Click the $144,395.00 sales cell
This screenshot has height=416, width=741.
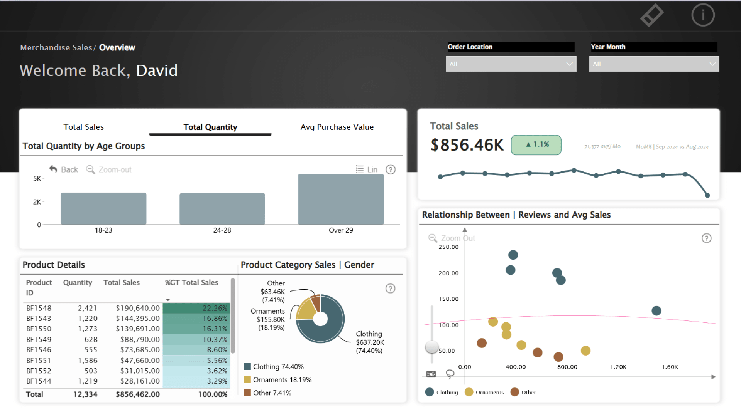pyautogui.click(x=138, y=319)
